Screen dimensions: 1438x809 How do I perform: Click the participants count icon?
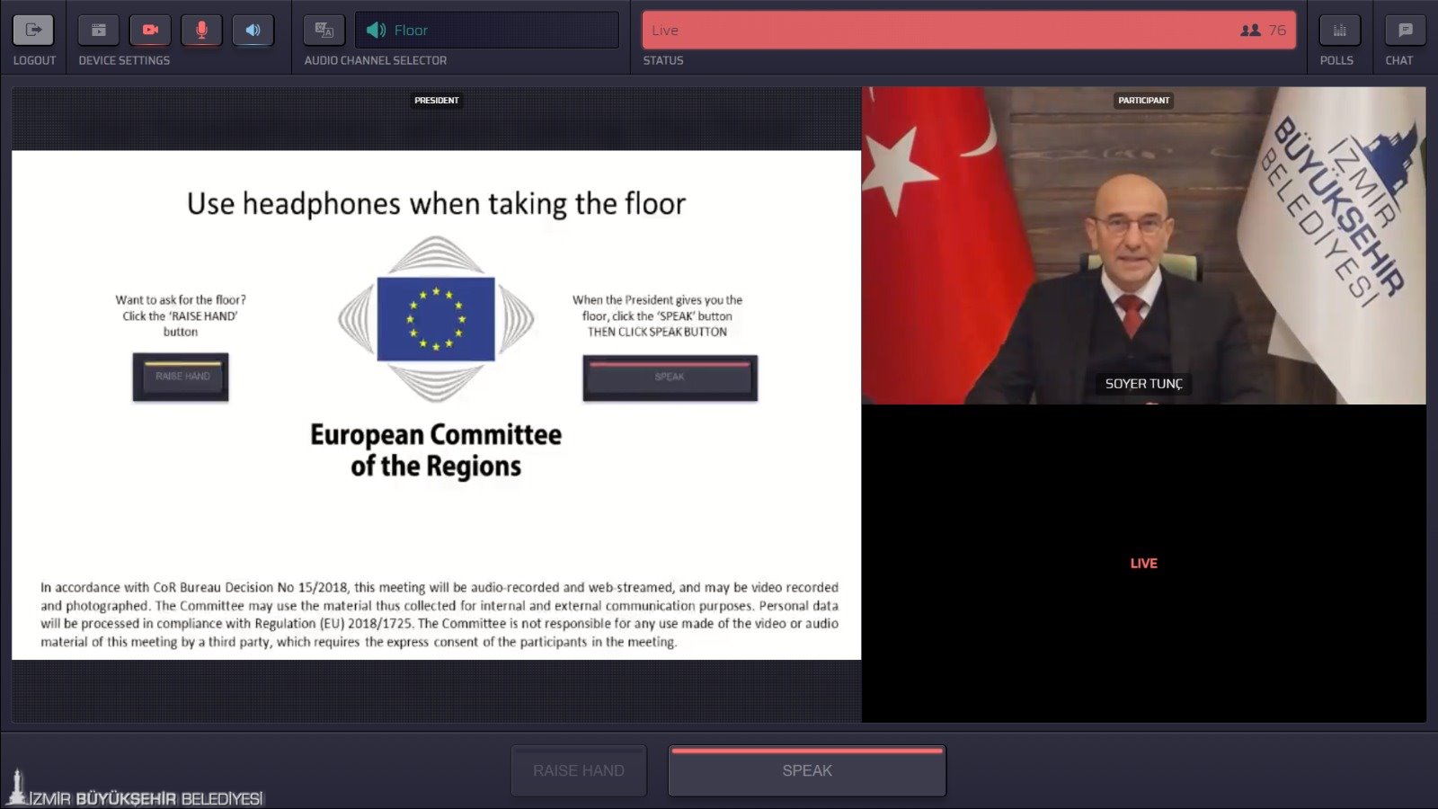[x=1250, y=30]
